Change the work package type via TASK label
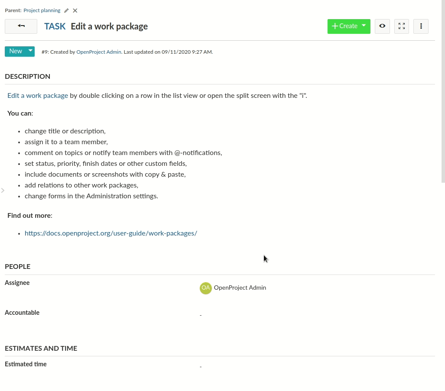Screen dimensions: 445x391 [x=55, y=26]
